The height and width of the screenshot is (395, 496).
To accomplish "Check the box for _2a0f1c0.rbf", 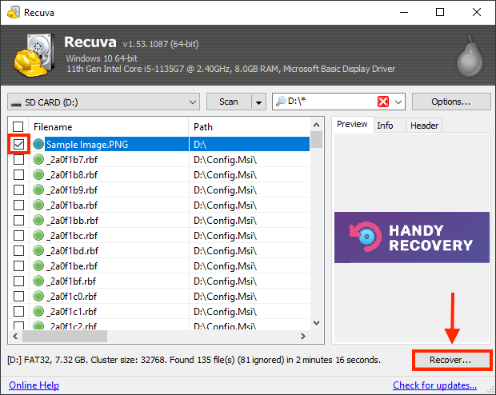I will click(x=18, y=296).
